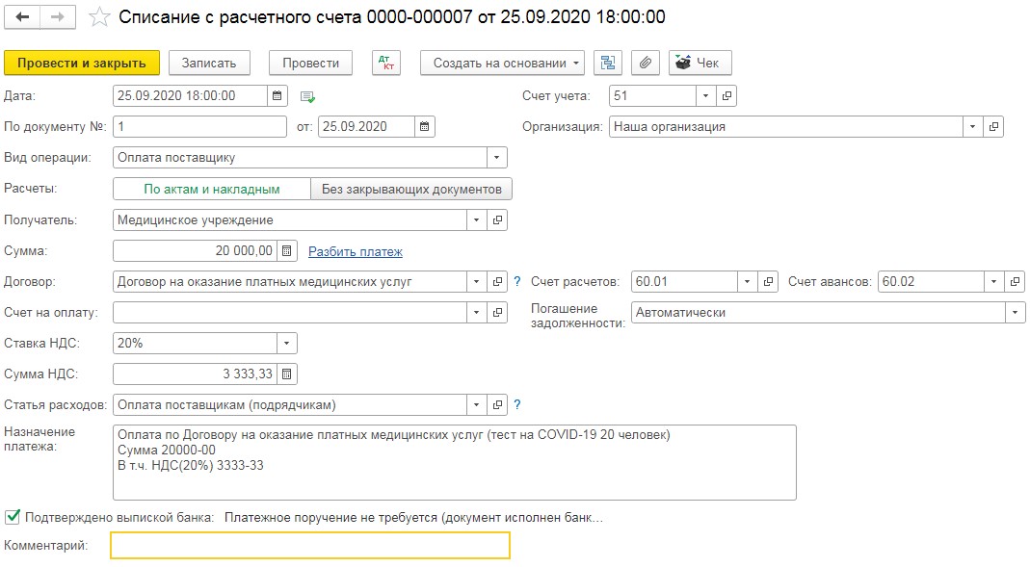Viewport: 1030px width, 567px height.
Task: Expand Ставка НДС dropdown
Action: pos(286,344)
